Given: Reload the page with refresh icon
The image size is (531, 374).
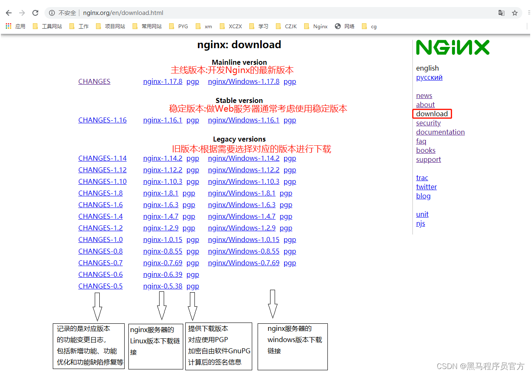Looking at the screenshot, I should [x=35, y=13].
